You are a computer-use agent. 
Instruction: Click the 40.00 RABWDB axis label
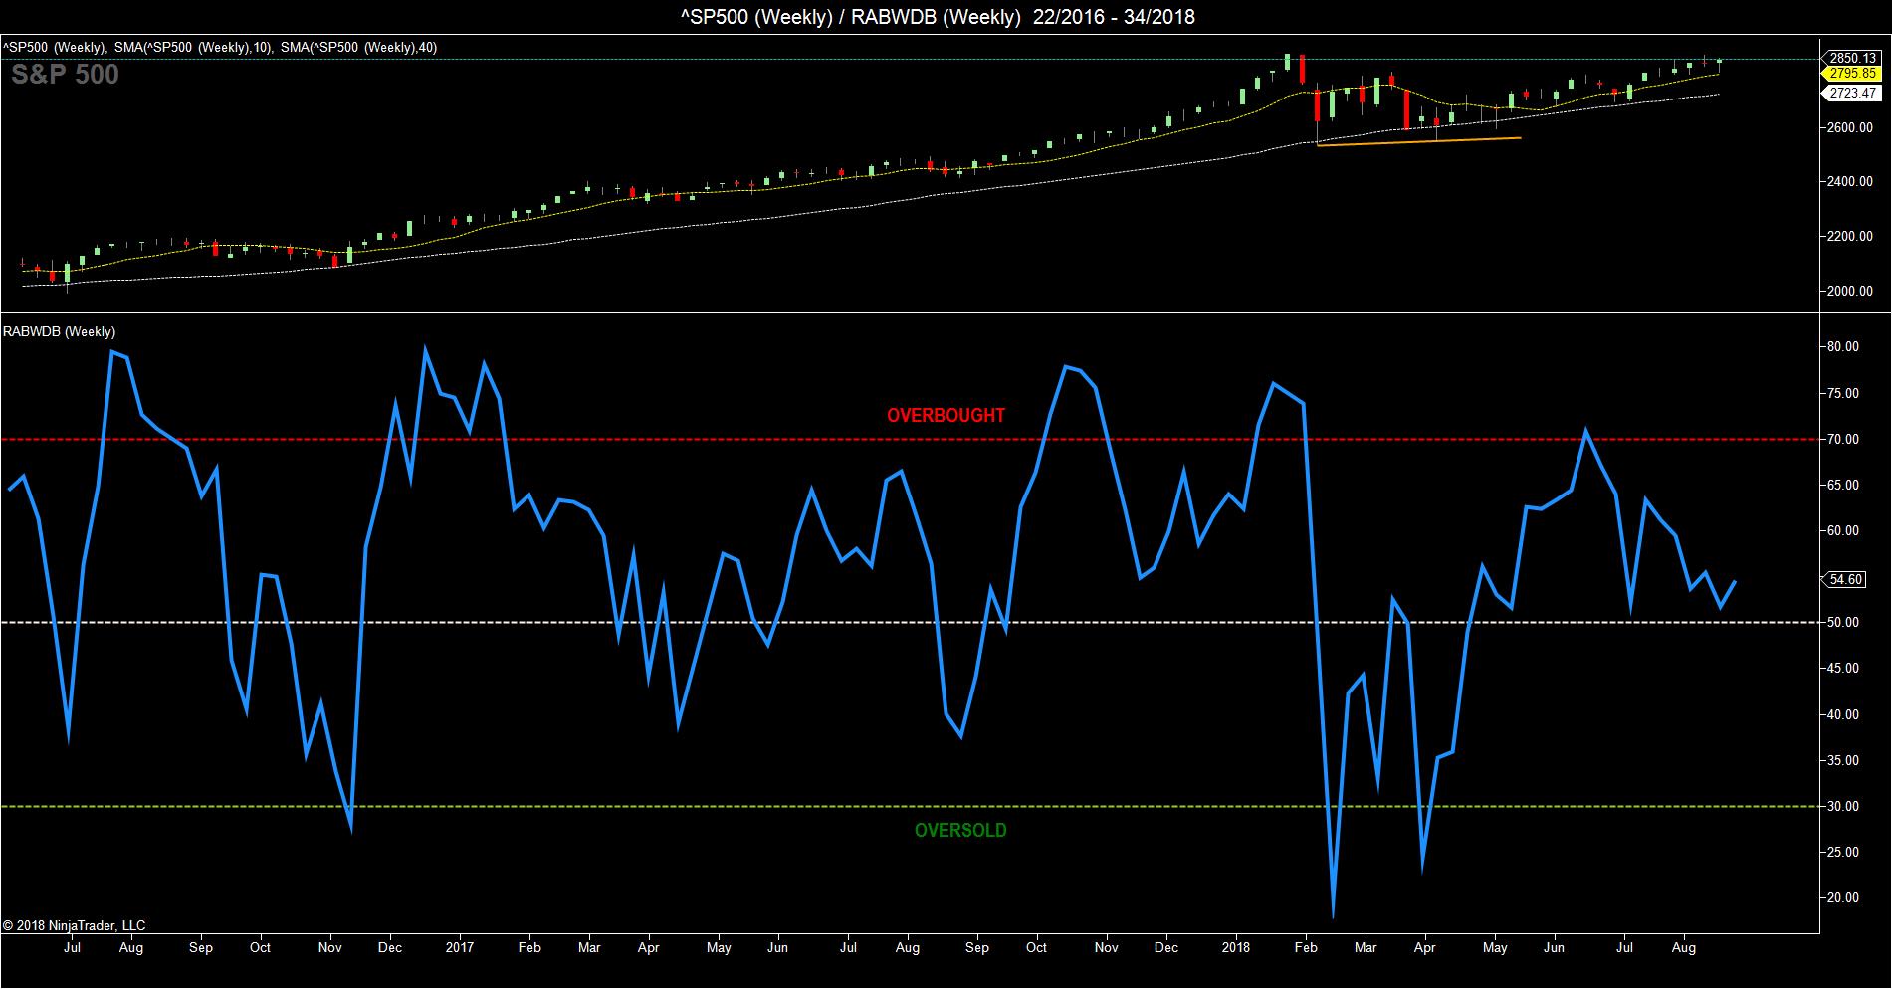pos(1843,714)
